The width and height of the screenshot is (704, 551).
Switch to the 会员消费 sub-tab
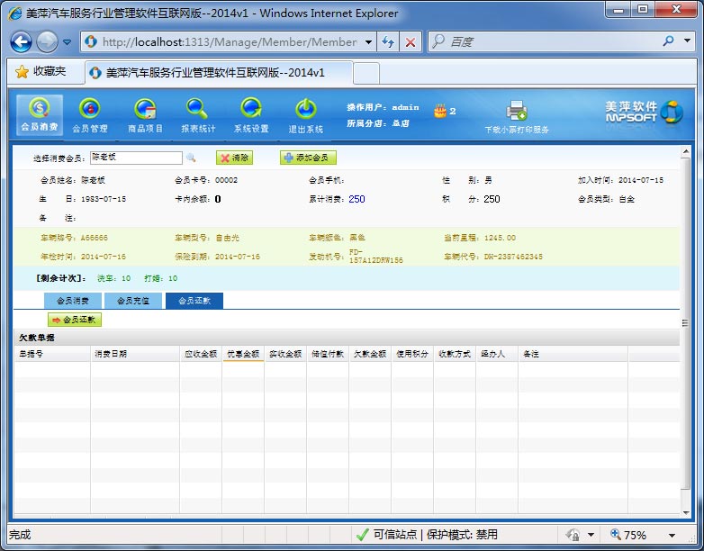pos(73,302)
